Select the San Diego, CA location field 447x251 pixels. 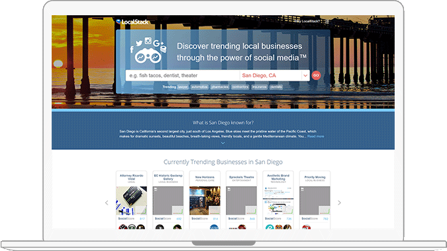tap(271, 75)
